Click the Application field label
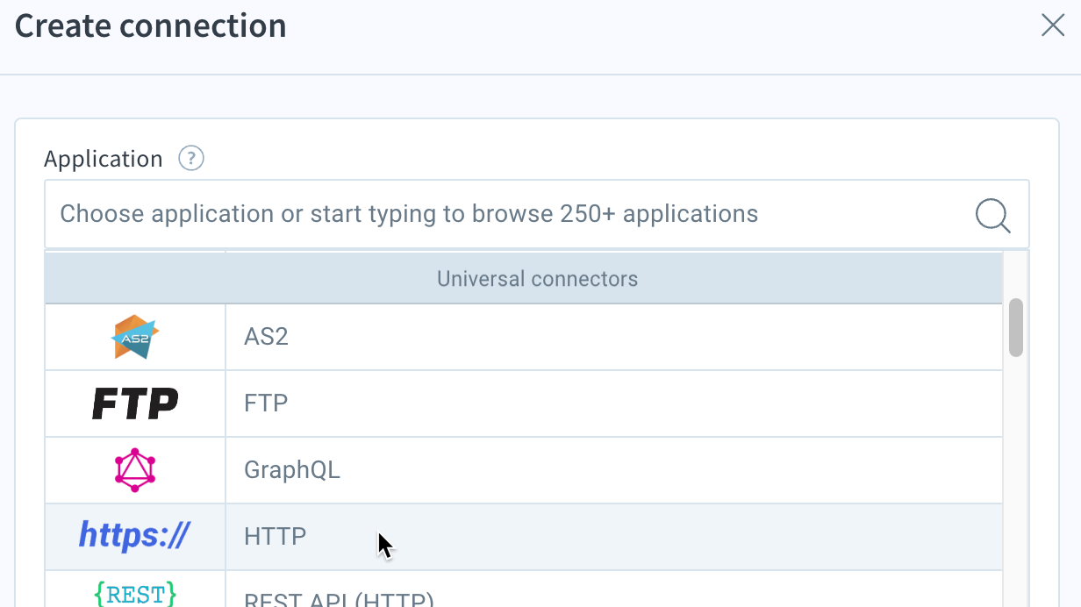Viewport: 1081px width, 607px height. [104, 159]
